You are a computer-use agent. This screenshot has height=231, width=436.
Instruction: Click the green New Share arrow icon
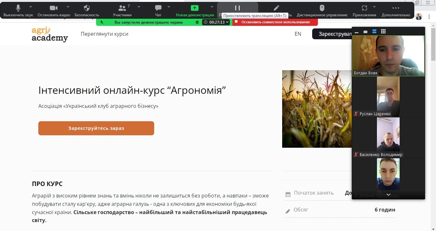click(195, 8)
